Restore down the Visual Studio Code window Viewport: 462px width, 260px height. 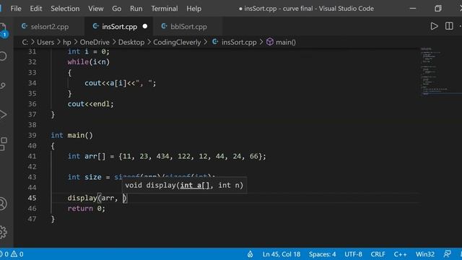438,8
